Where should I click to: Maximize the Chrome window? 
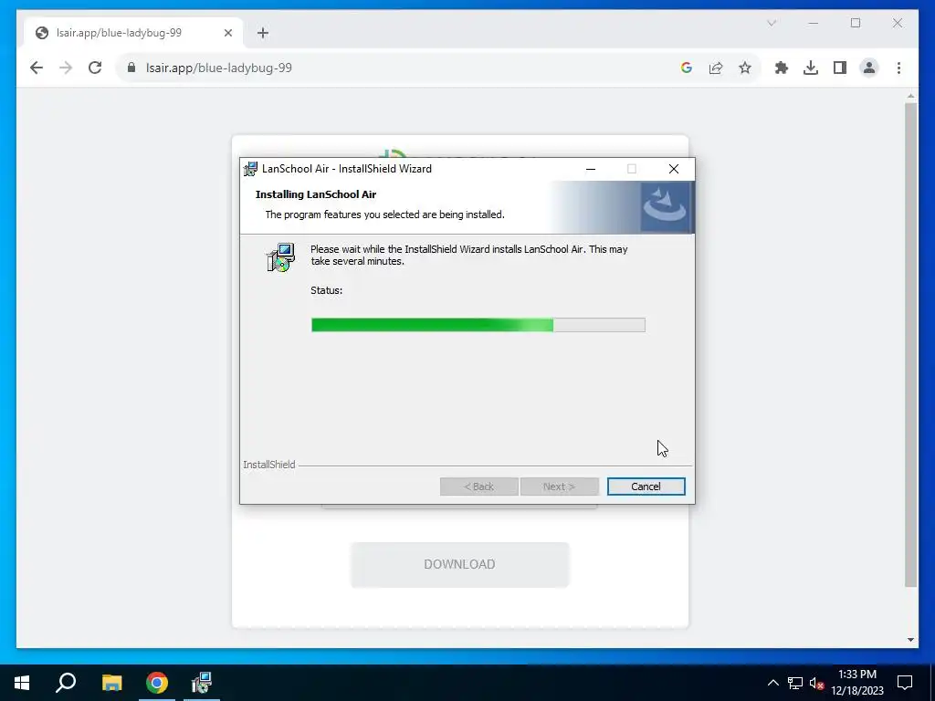[x=856, y=23]
